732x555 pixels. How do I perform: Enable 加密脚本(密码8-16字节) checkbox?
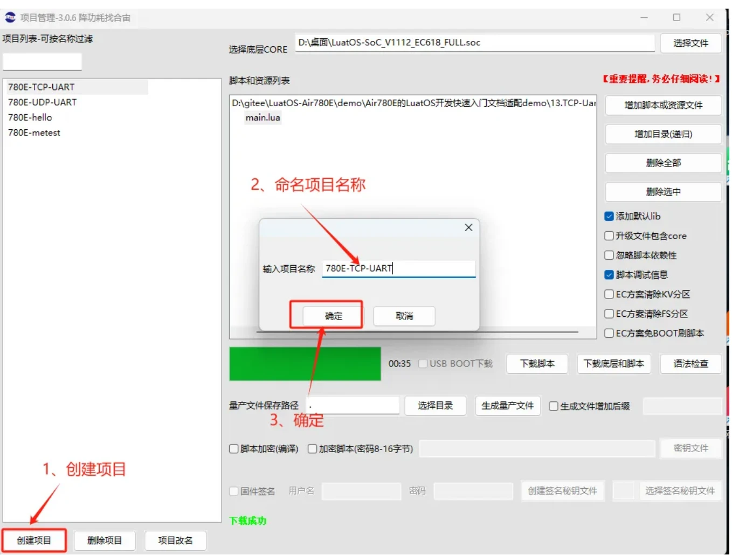point(312,449)
